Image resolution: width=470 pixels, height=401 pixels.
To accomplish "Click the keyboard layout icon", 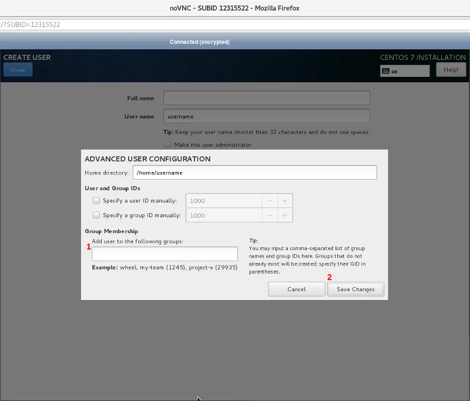I will point(385,71).
